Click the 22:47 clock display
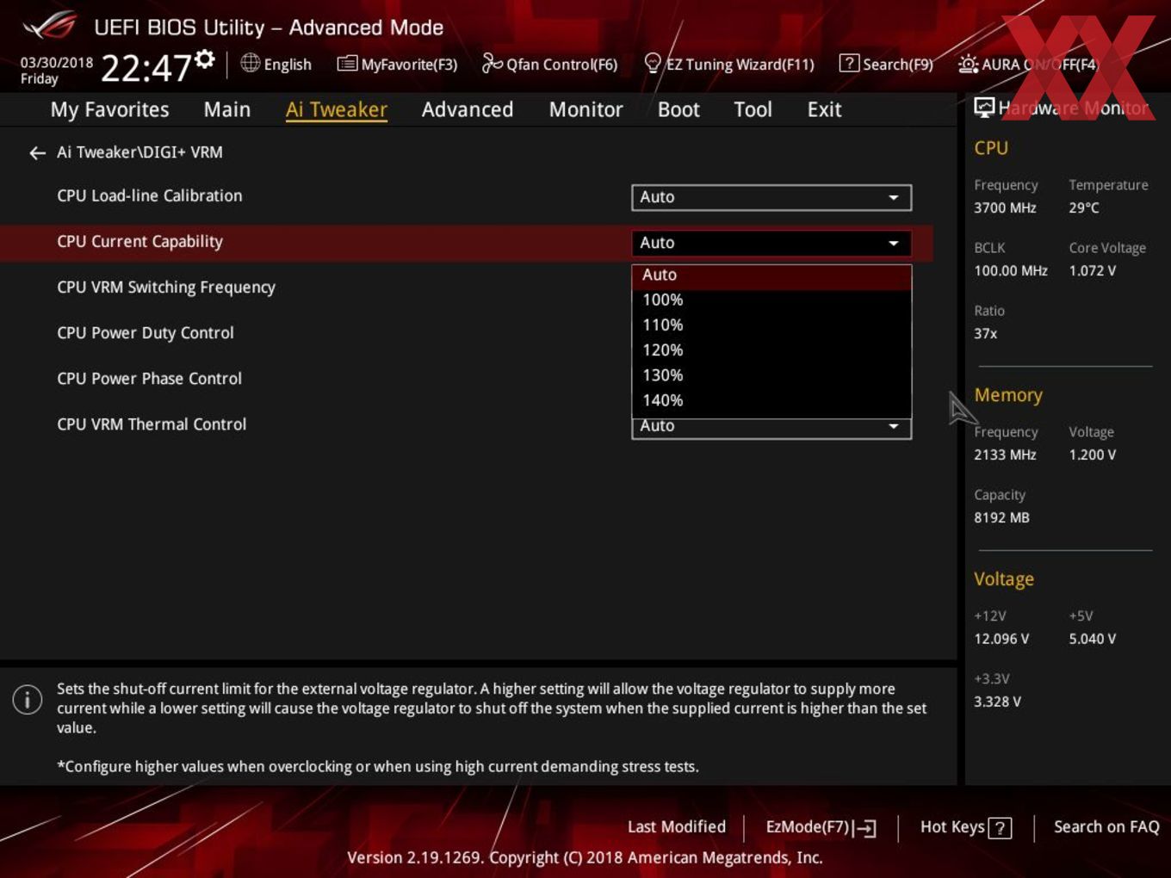The image size is (1171, 878). 146,67
